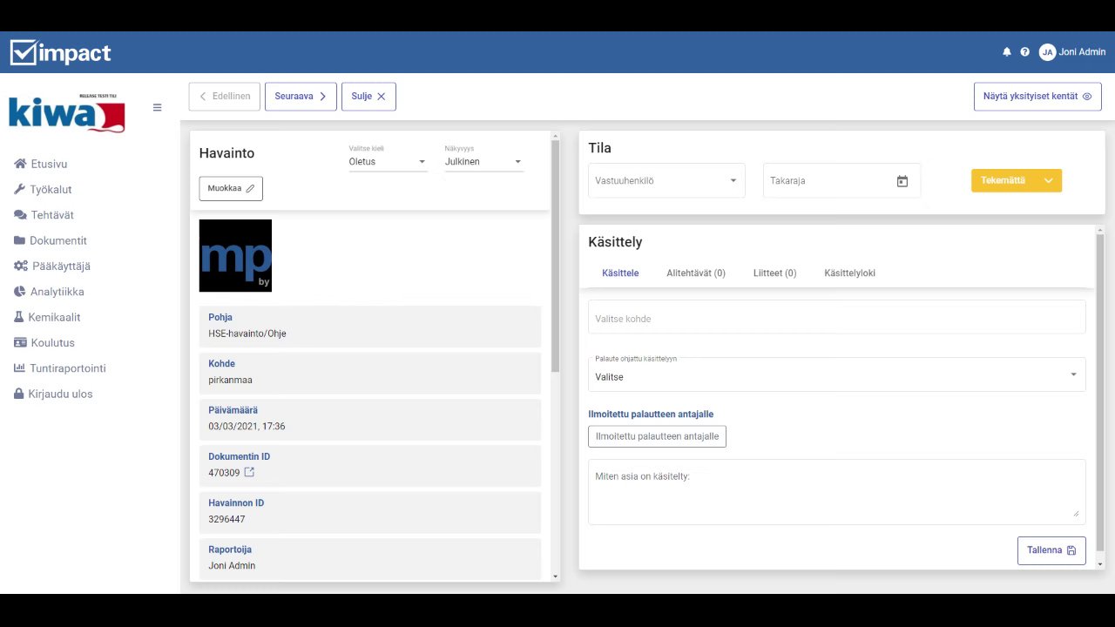Toggle the eye icon for private fields

pyautogui.click(x=1087, y=97)
